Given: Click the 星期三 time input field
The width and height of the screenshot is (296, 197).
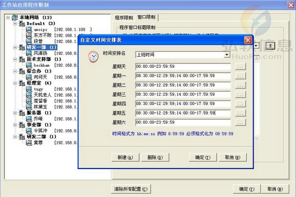Looking at the screenshot, I should click(183, 94).
